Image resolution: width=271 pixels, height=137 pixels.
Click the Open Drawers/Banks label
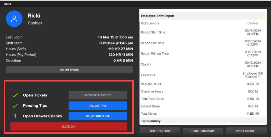click(x=42, y=116)
